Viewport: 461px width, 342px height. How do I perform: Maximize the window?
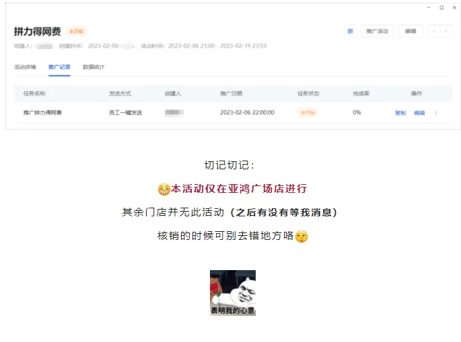[x=441, y=7]
